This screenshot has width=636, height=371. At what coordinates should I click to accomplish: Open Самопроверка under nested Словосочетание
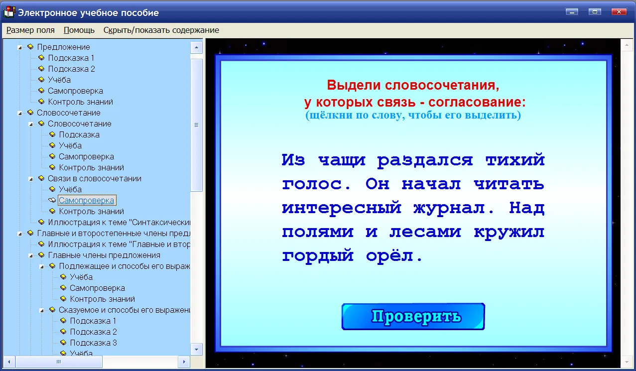pyautogui.click(x=87, y=156)
